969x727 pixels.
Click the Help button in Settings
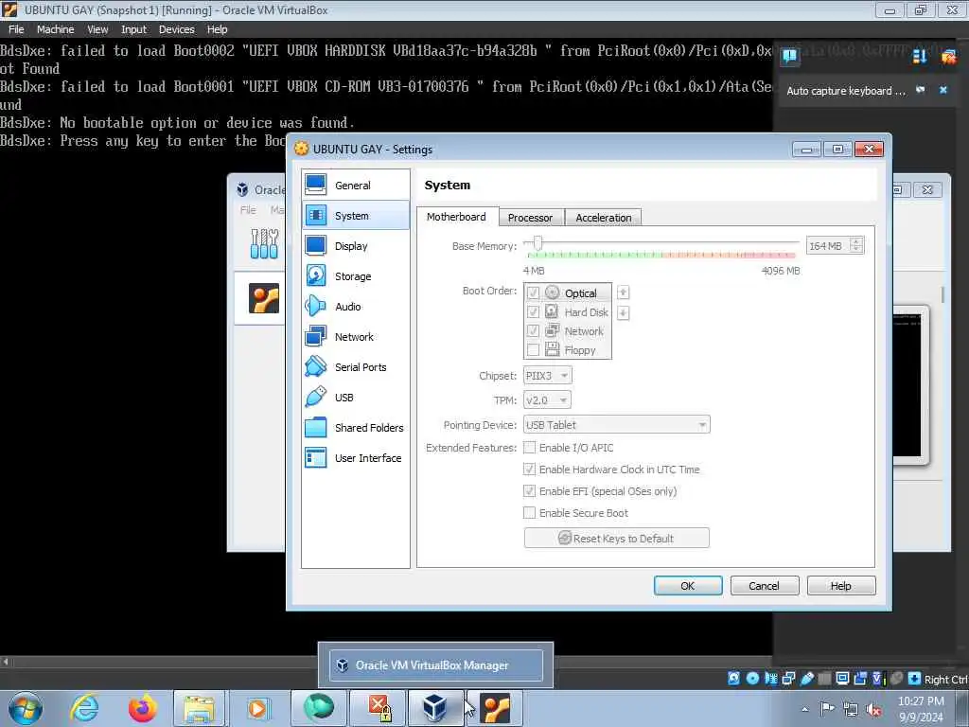(x=841, y=585)
